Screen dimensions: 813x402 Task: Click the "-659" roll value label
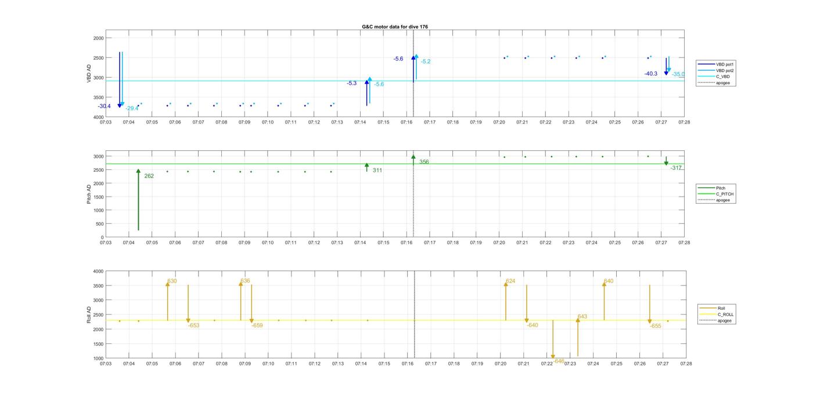[257, 325]
